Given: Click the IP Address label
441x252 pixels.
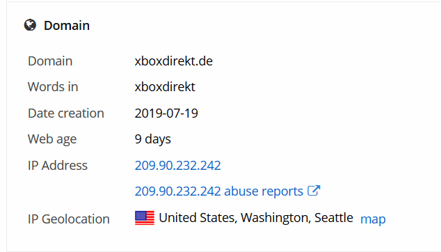Looking at the screenshot, I should [x=58, y=165].
